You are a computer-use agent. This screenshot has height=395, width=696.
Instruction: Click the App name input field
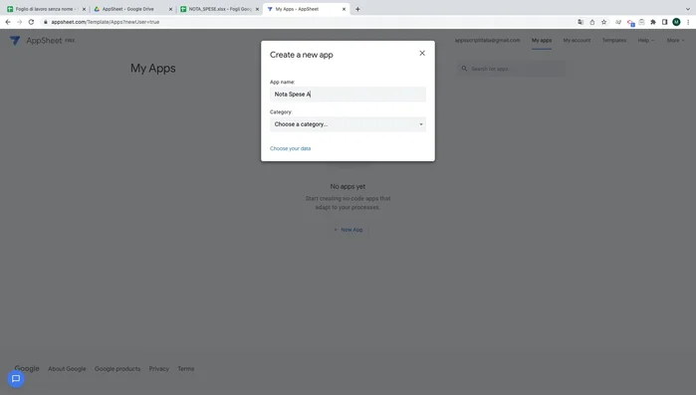click(348, 94)
